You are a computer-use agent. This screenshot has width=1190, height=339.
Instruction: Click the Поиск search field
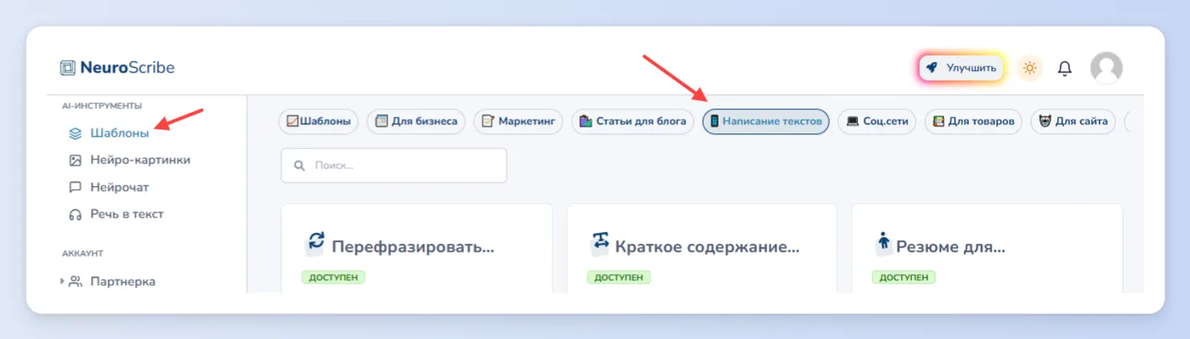click(394, 166)
